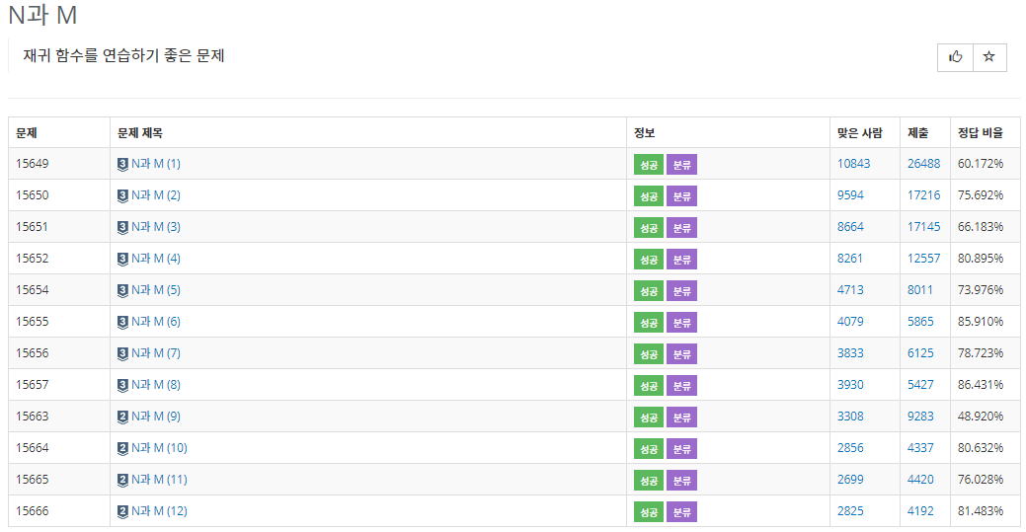1026x532 pixels.
Task: Open solvers count 3308 link
Action: click(x=850, y=417)
